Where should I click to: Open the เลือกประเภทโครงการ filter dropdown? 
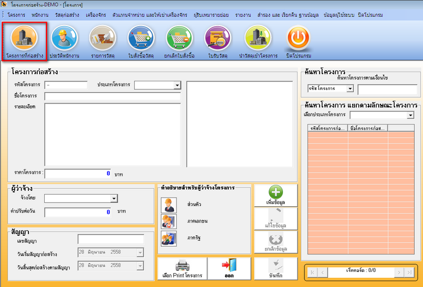coord(410,115)
